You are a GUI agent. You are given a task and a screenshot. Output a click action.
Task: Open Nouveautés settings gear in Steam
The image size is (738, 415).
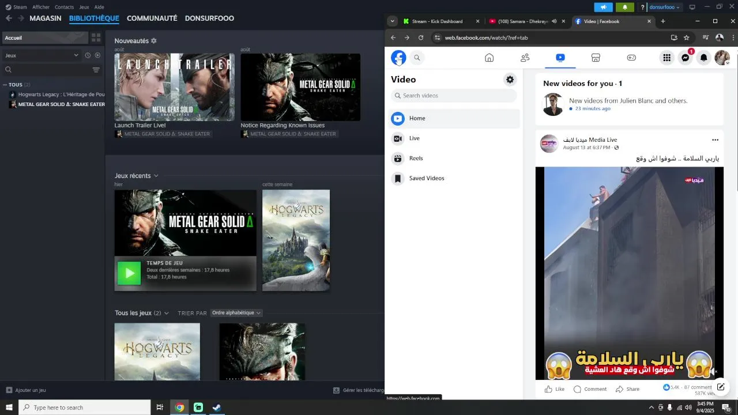(x=153, y=41)
